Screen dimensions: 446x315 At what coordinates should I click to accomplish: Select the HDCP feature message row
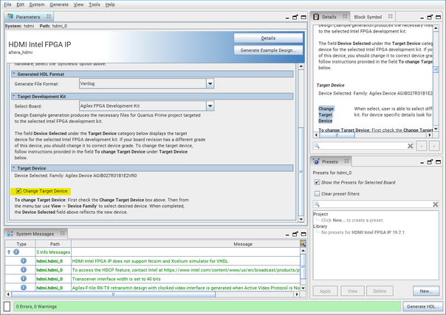click(186, 270)
